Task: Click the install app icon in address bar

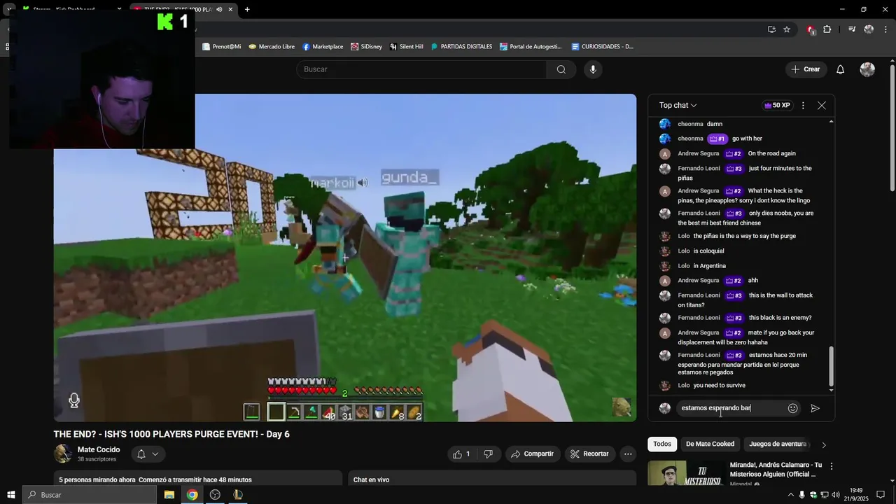Action: 771,29
